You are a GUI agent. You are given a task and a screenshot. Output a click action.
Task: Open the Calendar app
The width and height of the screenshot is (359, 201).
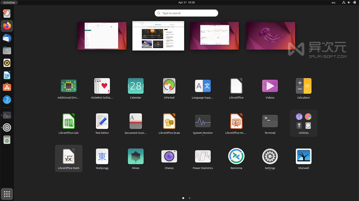[x=135, y=86]
